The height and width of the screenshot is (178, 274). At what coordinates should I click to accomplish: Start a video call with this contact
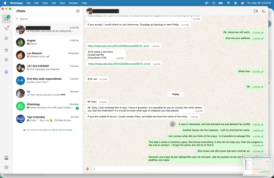[x=256, y=11]
